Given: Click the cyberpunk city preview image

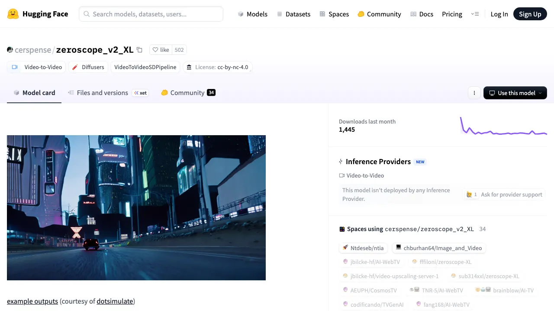Looking at the screenshot, I should click(136, 207).
